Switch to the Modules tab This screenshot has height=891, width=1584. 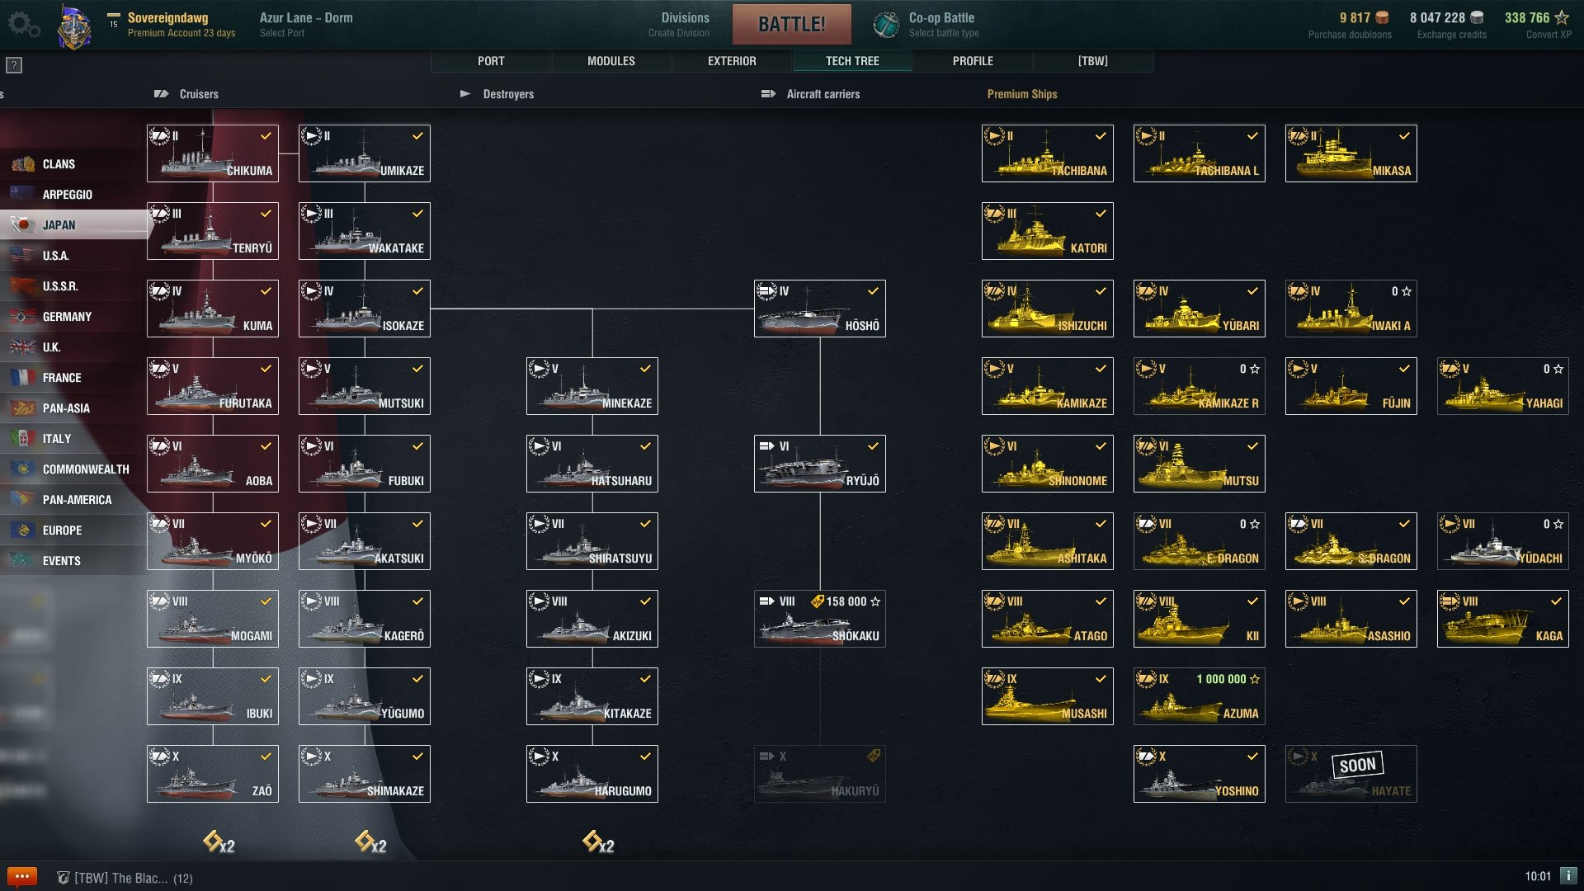coord(610,61)
